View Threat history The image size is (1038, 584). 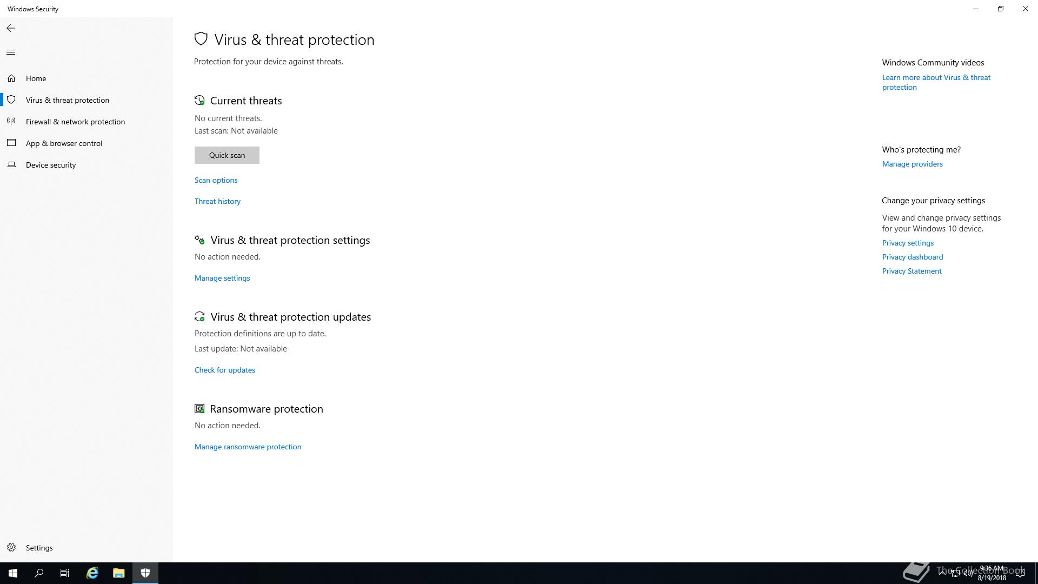coord(217,201)
